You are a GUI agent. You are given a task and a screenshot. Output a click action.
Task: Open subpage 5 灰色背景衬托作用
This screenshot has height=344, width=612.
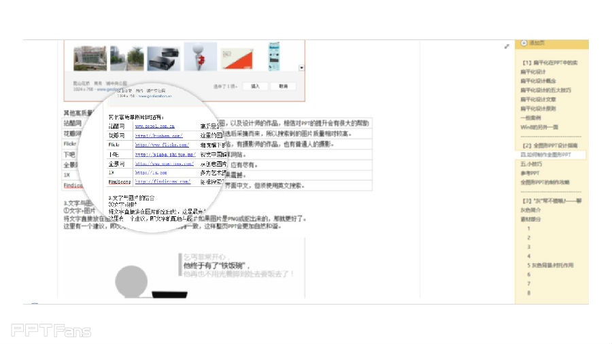[550, 266]
